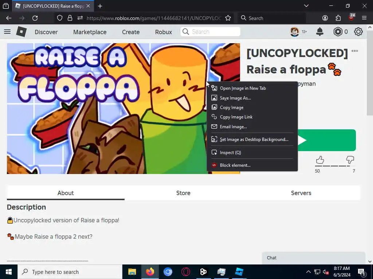Choose Email Image... from context menu

252,127
